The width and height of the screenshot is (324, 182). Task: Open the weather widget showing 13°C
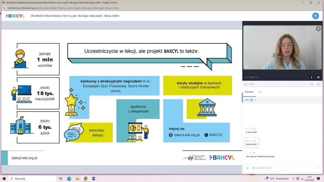tap(276, 179)
